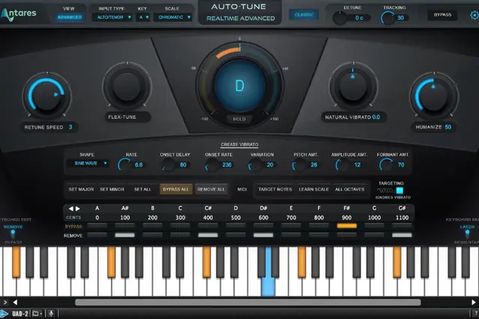Toggle the Targeting Ignores Vibrato blue square
479x319 pixels.
(400, 191)
